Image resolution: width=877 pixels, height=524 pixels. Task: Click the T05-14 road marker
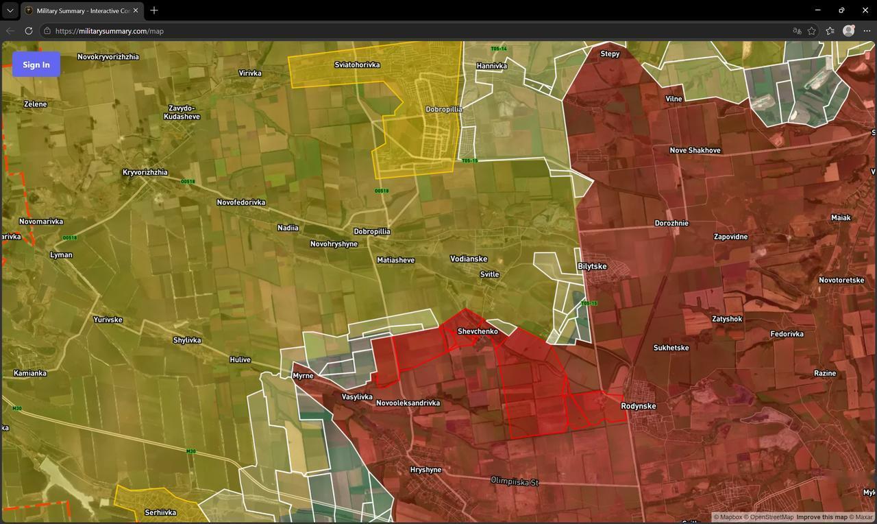[x=499, y=49]
